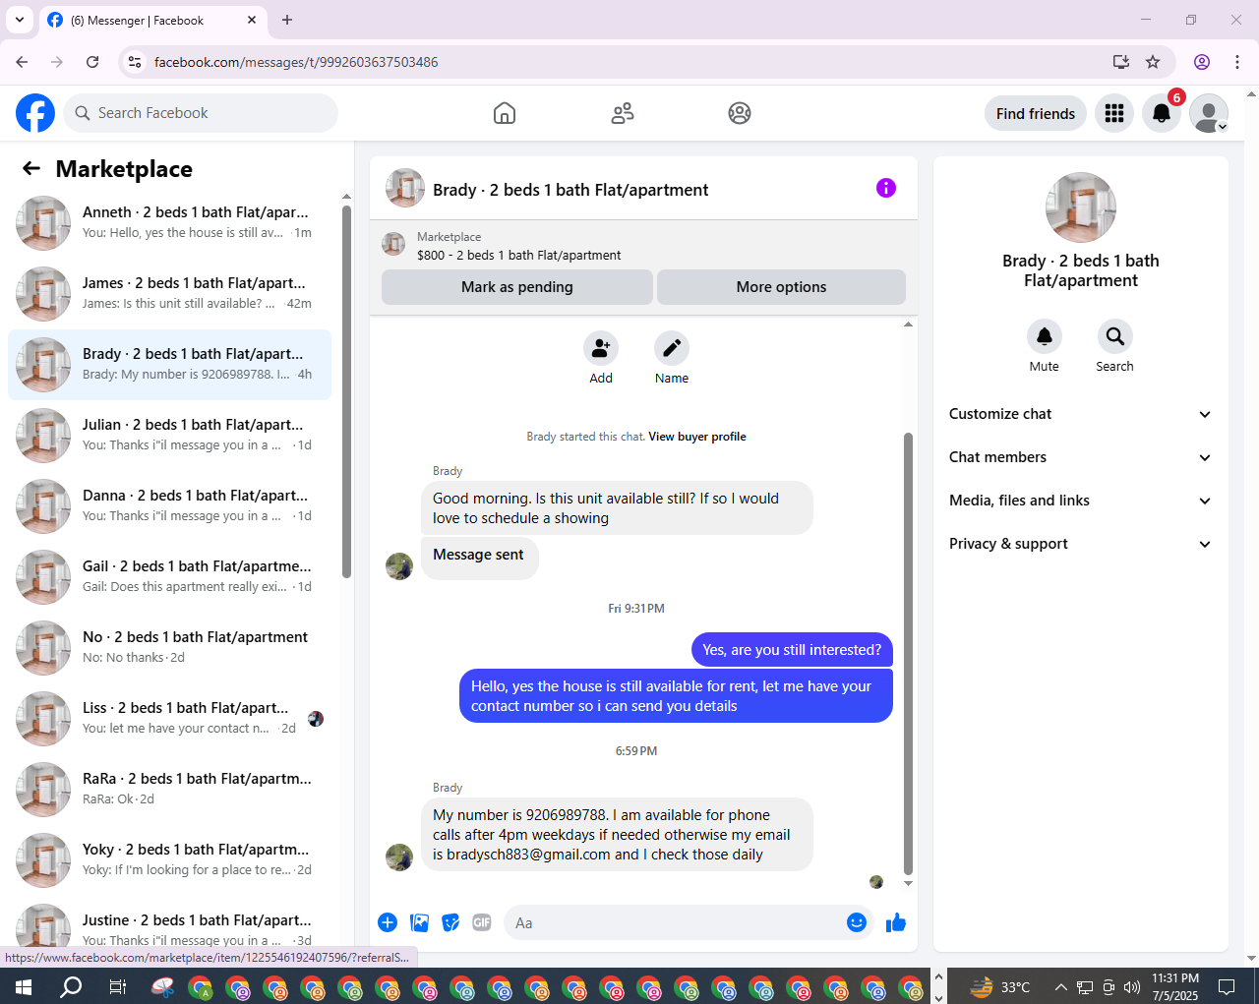Click the Facebook logo icon

tap(35, 113)
